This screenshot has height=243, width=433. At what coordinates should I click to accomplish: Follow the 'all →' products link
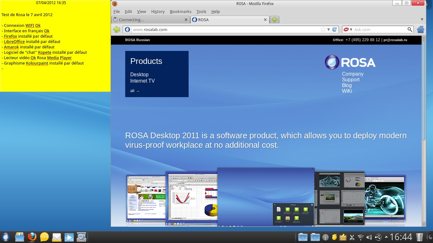(x=135, y=91)
